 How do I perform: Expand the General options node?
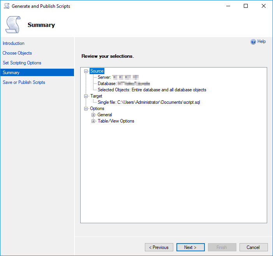(93, 115)
